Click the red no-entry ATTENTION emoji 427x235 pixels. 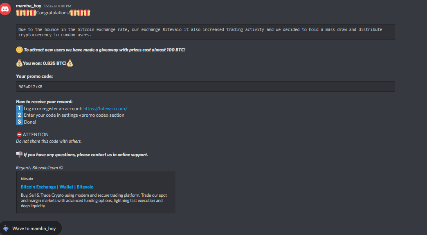[x=19, y=135]
